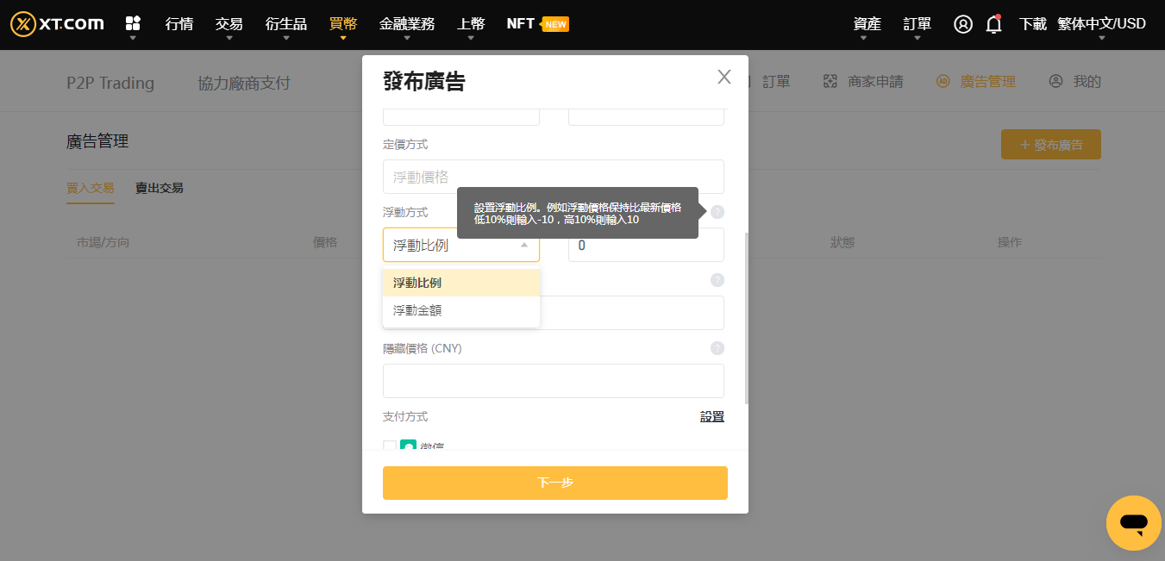Screen dimensions: 1165x561
Task: Expand the 行情 navigation menu
Action: [179, 24]
